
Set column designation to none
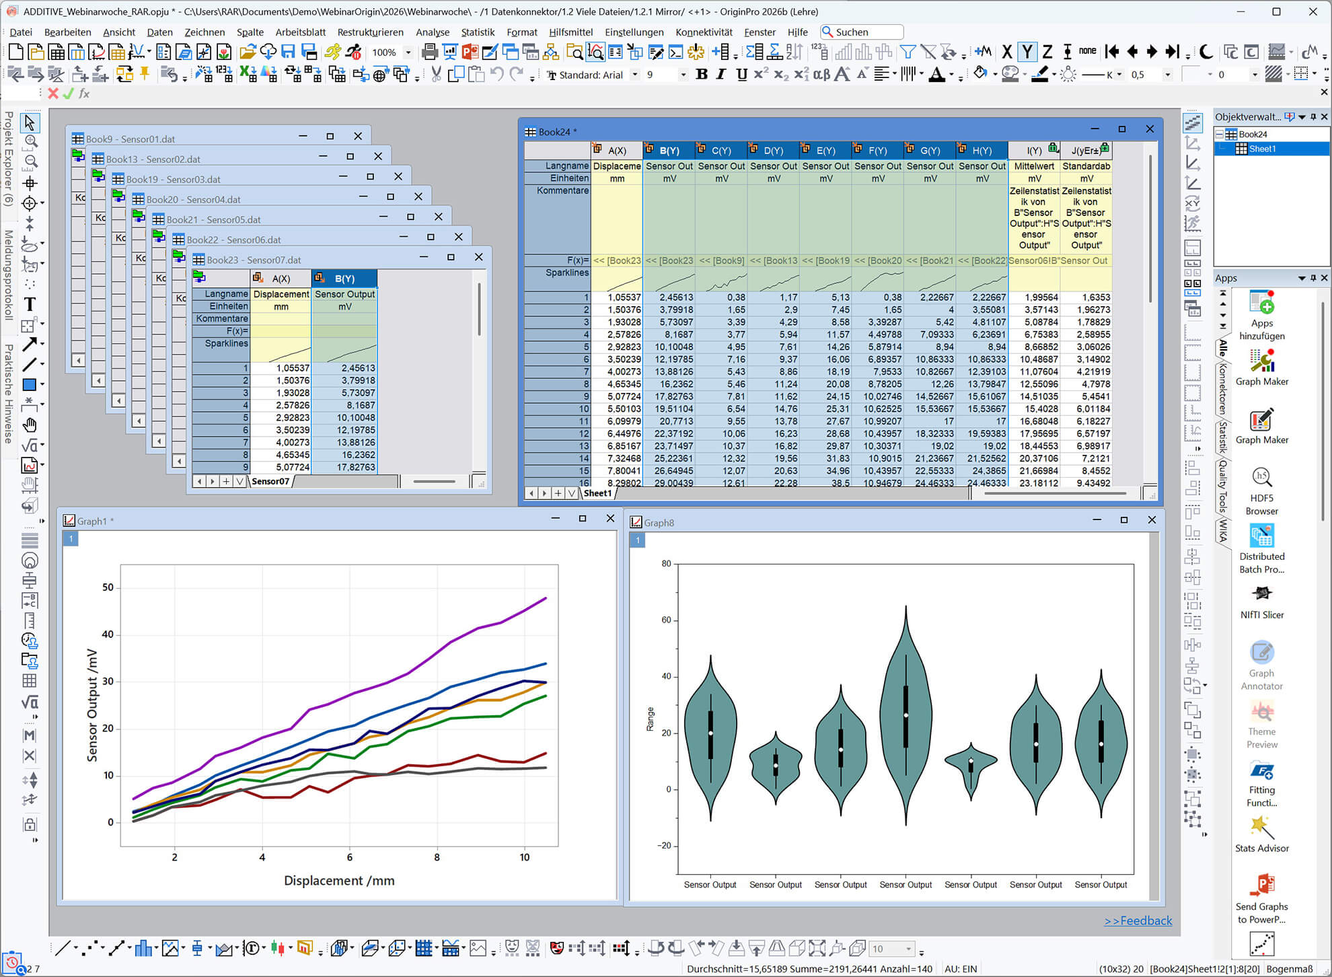[x=1087, y=51]
